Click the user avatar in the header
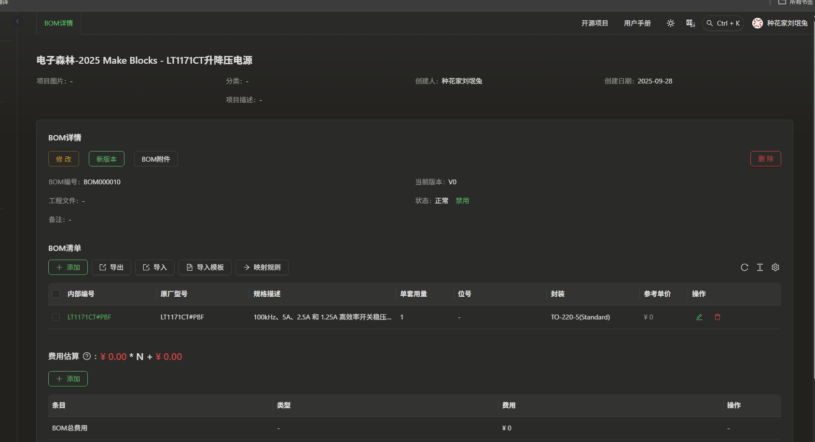Image resolution: width=815 pixels, height=442 pixels. (757, 23)
